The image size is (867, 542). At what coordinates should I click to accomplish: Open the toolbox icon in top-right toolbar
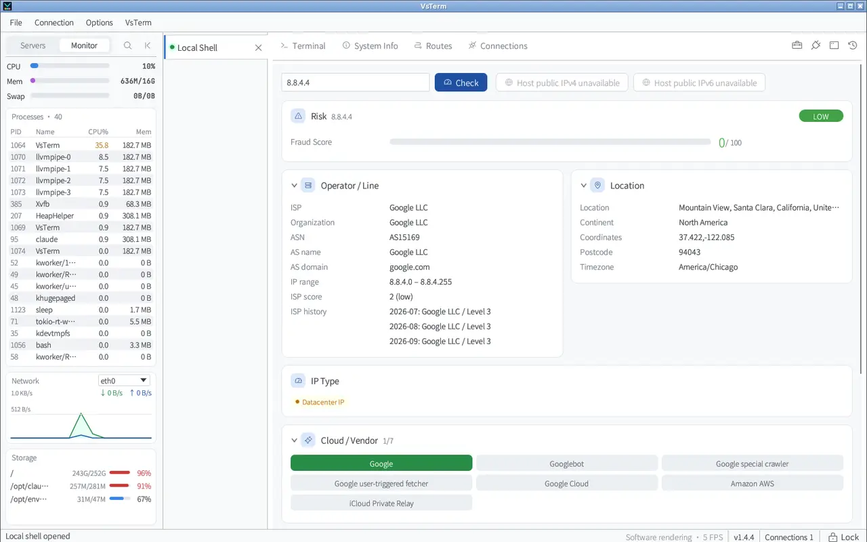(x=797, y=45)
